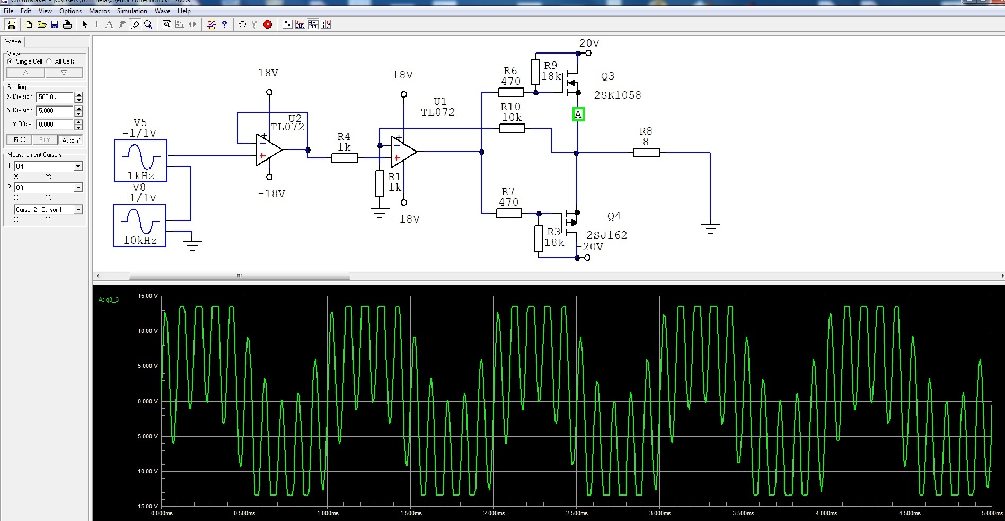Open the Options menu

click(x=70, y=11)
